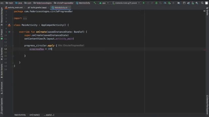Image resolution: width=209 pixels, height=117 pixels.
Task: Collapse the onCreate function fold marker
Action: coord(13,32)
